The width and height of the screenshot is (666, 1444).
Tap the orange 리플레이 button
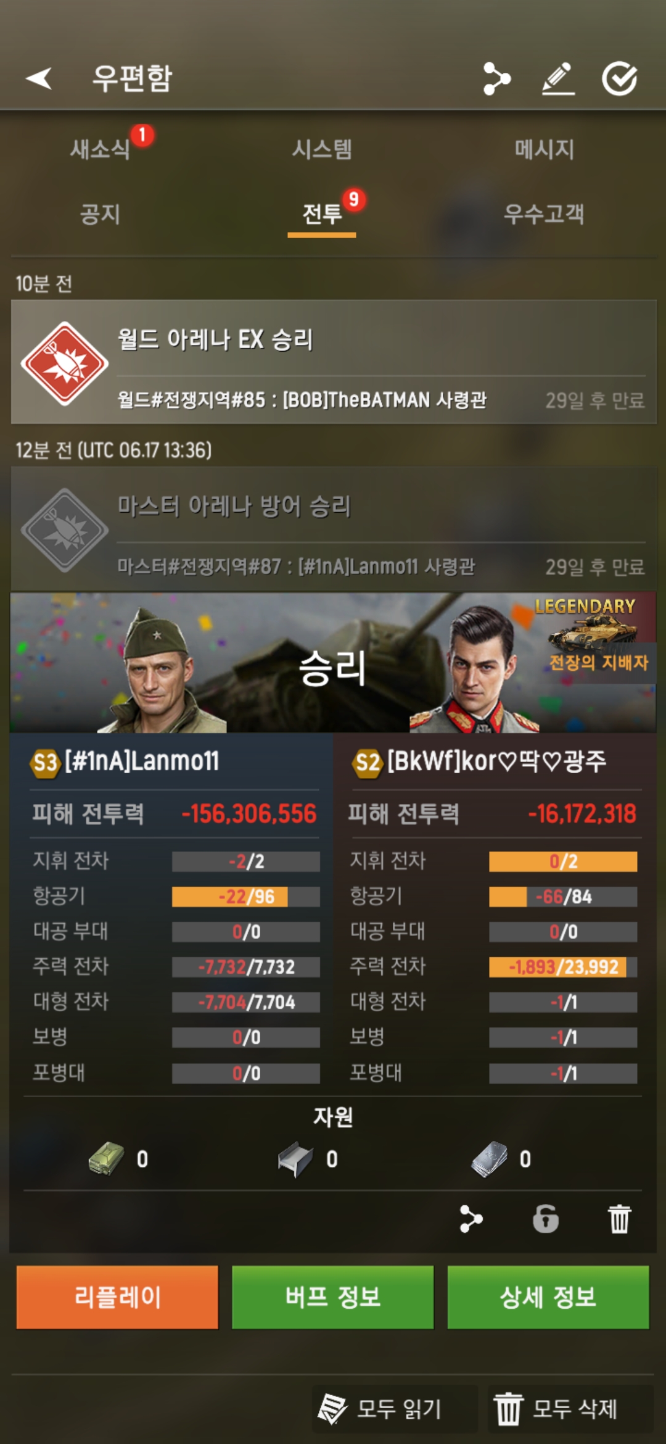click(x=117, y=1297)
